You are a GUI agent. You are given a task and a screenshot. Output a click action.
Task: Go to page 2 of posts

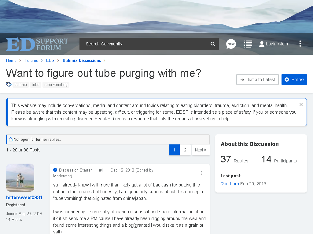(x=185, y=150)
